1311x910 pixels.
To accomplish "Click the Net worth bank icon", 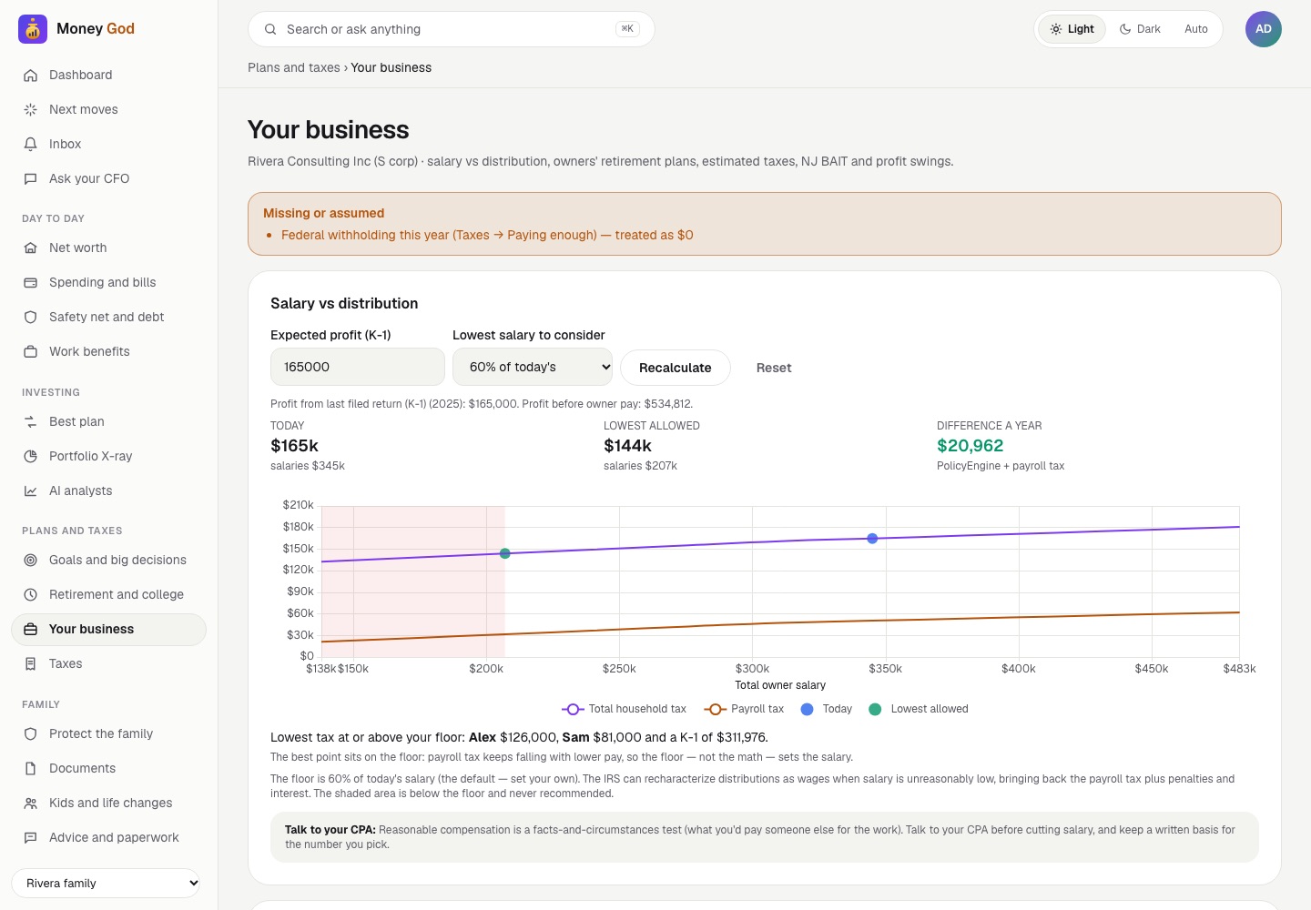I will [x=30, y=248].
